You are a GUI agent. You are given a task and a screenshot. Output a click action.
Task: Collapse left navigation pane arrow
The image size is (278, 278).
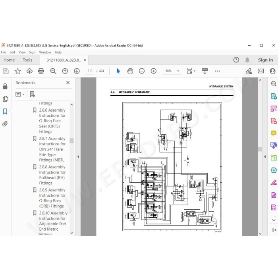(x=78, y=156)
